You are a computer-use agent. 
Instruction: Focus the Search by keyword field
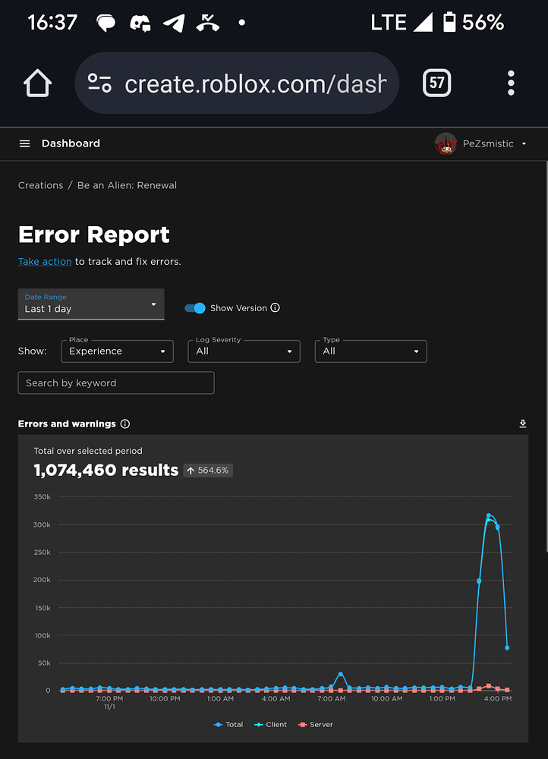tap(116, 383)
